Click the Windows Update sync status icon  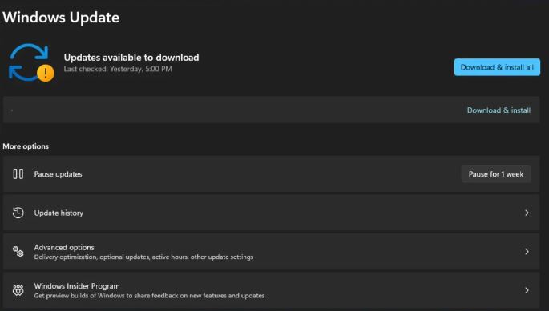(31, 62)
